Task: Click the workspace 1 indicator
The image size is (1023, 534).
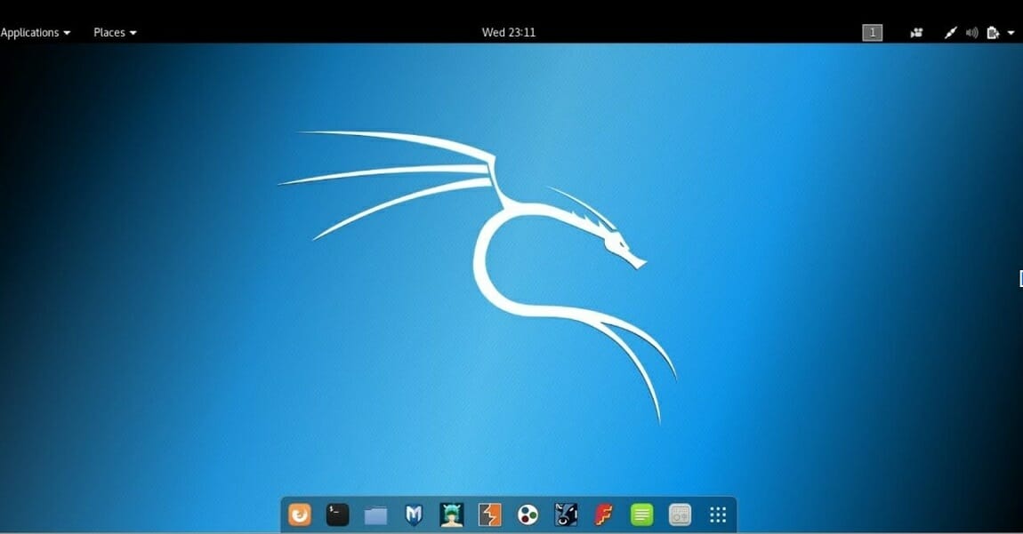Action: click(872, 33)
